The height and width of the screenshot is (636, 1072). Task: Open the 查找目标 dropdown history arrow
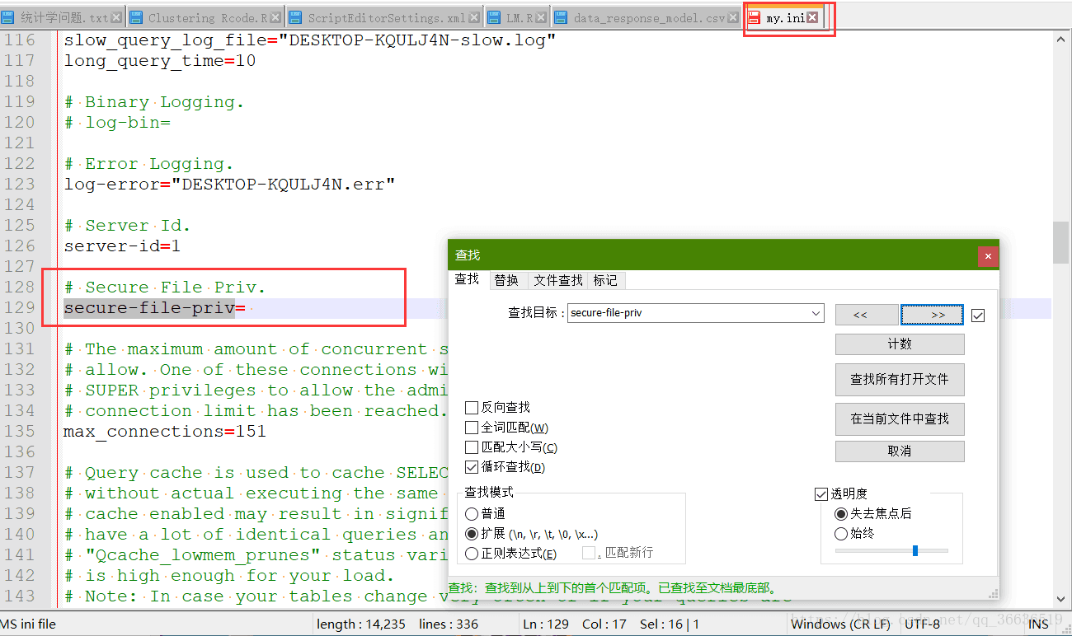(x=816, y=313)
